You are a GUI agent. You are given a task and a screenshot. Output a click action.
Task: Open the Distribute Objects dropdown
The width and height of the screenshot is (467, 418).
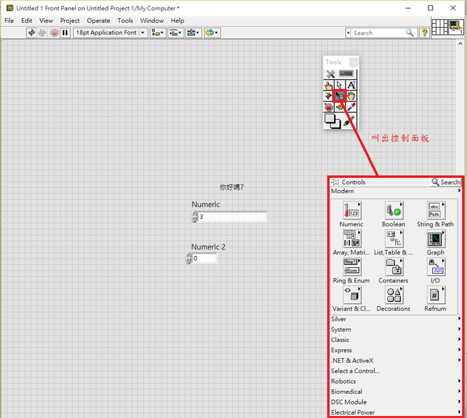coord(175,33)
